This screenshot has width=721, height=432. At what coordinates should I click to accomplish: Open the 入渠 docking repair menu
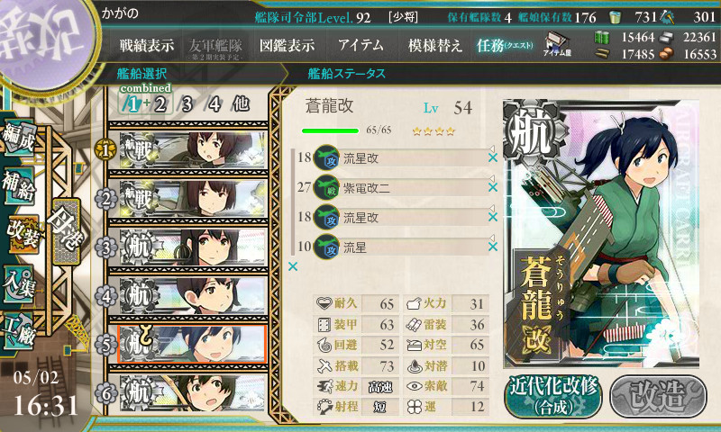click(x=19, y=284)
